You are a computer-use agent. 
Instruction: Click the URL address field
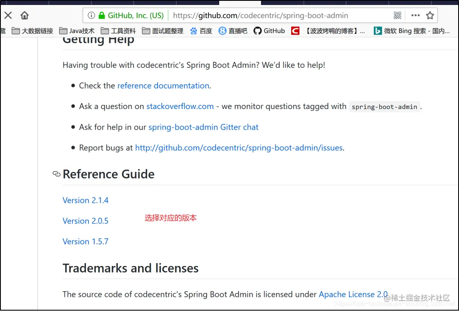[261, 16]
